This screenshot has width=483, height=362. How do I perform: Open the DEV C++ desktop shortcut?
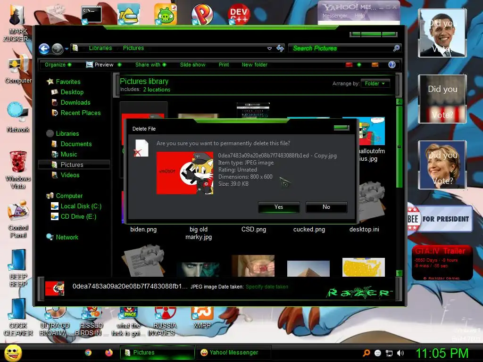point(239,14)
